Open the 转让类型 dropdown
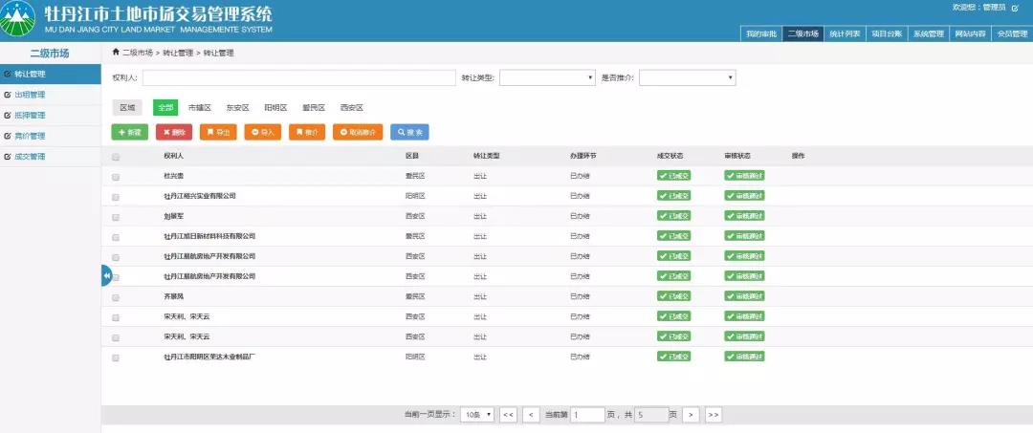Viewport: 1033px width, 433px height. coord(547,77)
